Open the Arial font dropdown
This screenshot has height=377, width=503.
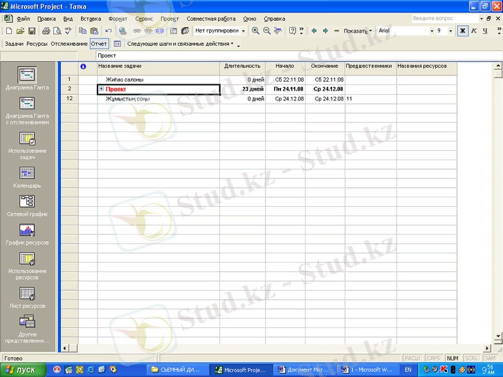tap(432, 31)
